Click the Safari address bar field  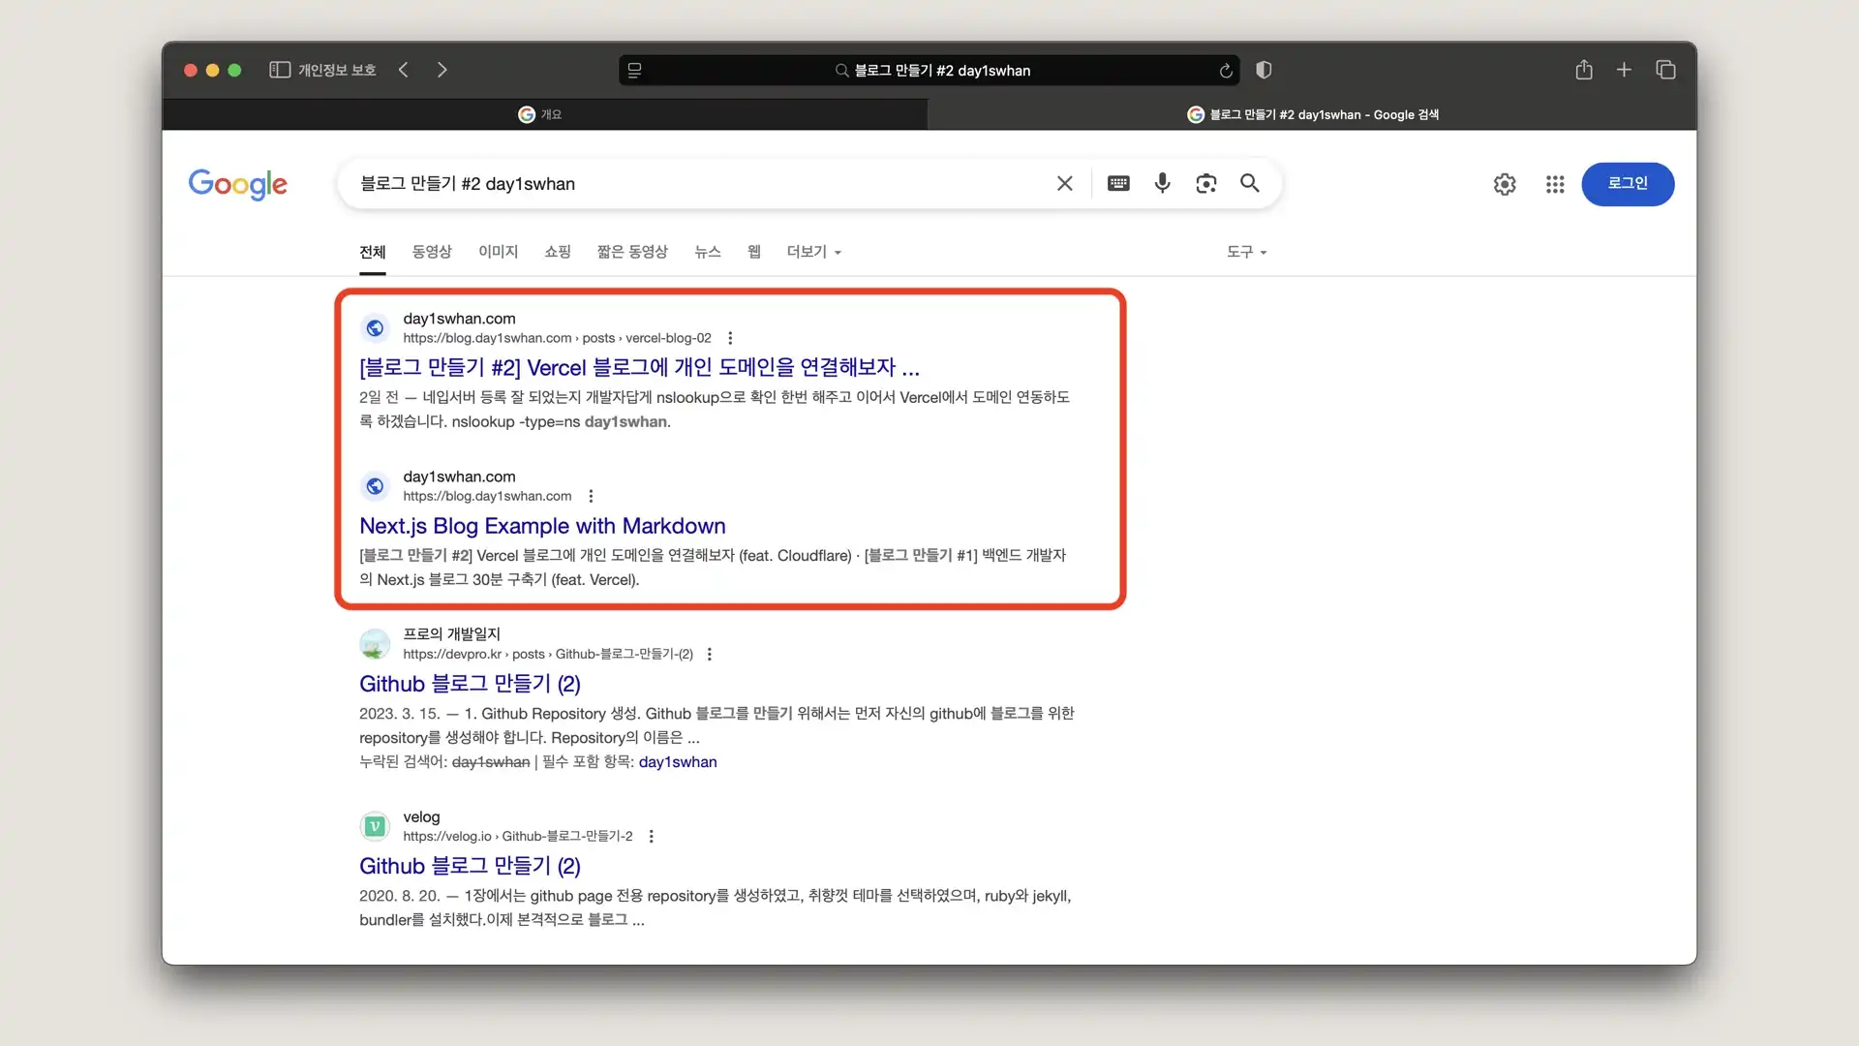(929, 71)
